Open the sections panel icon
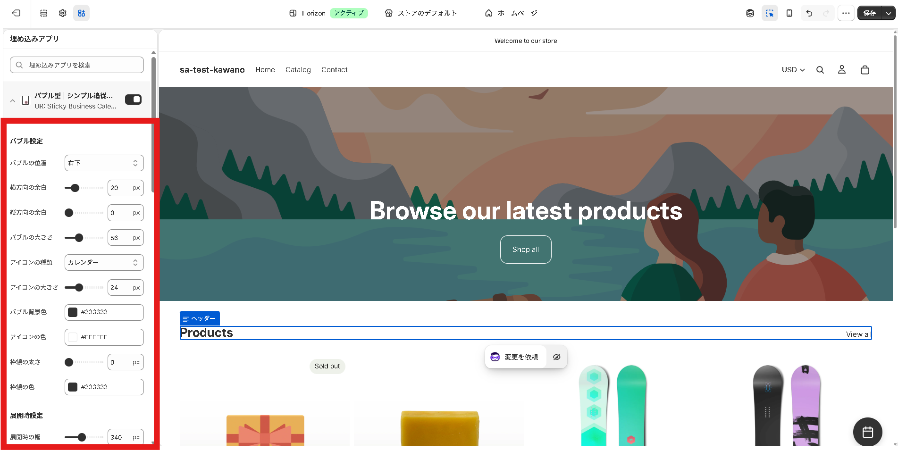 (x=44, y=13)
